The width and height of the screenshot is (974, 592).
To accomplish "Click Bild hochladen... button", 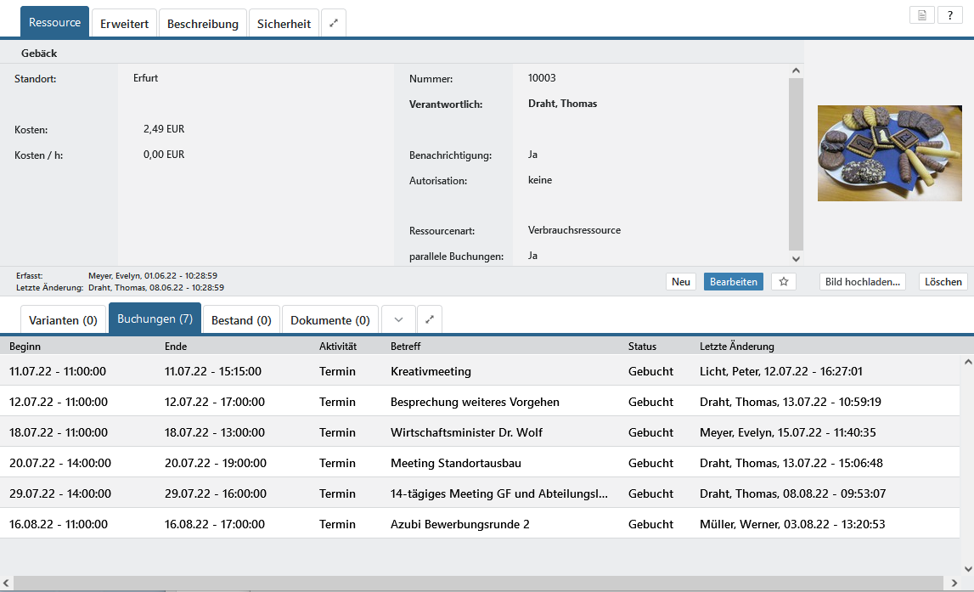I will 862,282.
